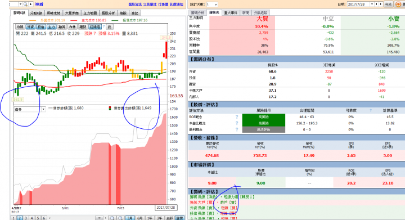The width and height of the screenshot is (405, 220).
Task: Open the 統計天數 dropdown
Action: point(212,5)
